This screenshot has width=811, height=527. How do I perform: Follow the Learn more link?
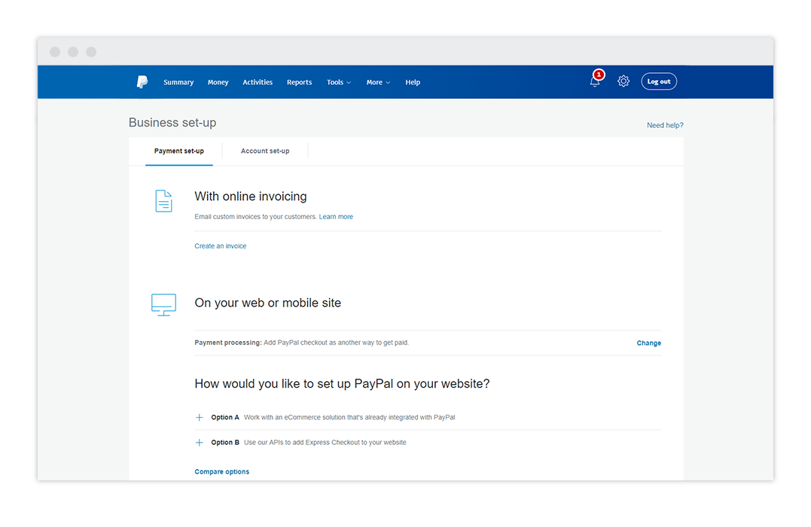click(336, 217)
